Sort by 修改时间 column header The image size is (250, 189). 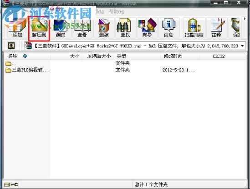click(180, 56)
